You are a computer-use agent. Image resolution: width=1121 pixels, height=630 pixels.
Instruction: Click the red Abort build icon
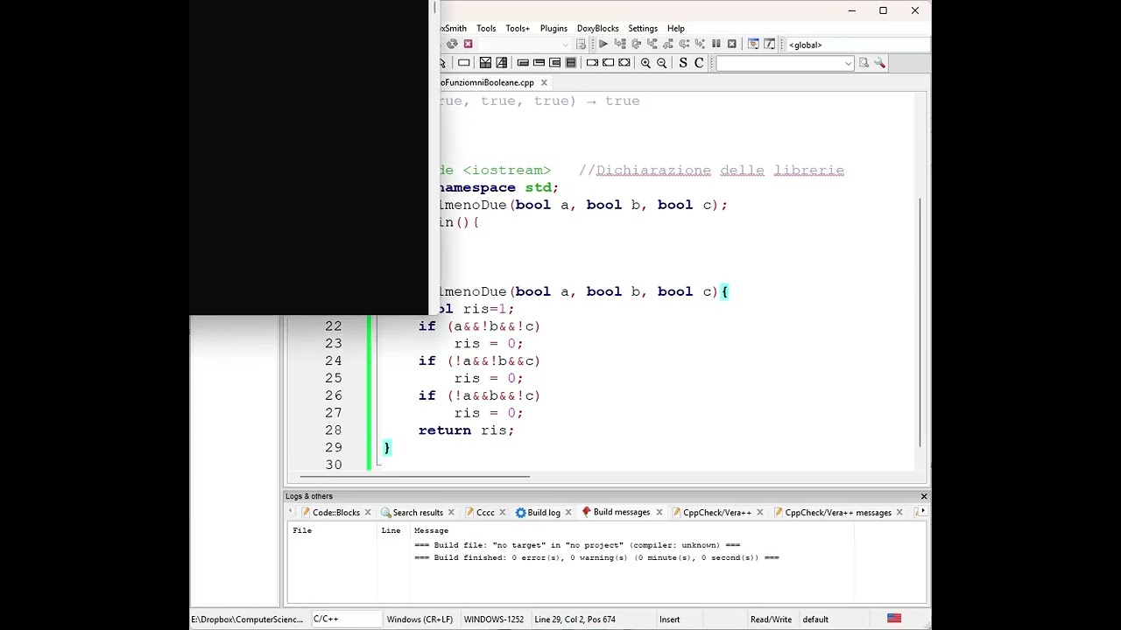pyautogui.click(x=468, y=44)
